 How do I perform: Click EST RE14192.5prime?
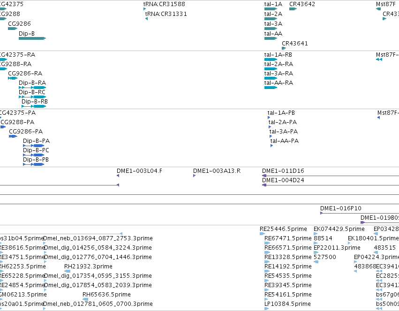[288, 267]
